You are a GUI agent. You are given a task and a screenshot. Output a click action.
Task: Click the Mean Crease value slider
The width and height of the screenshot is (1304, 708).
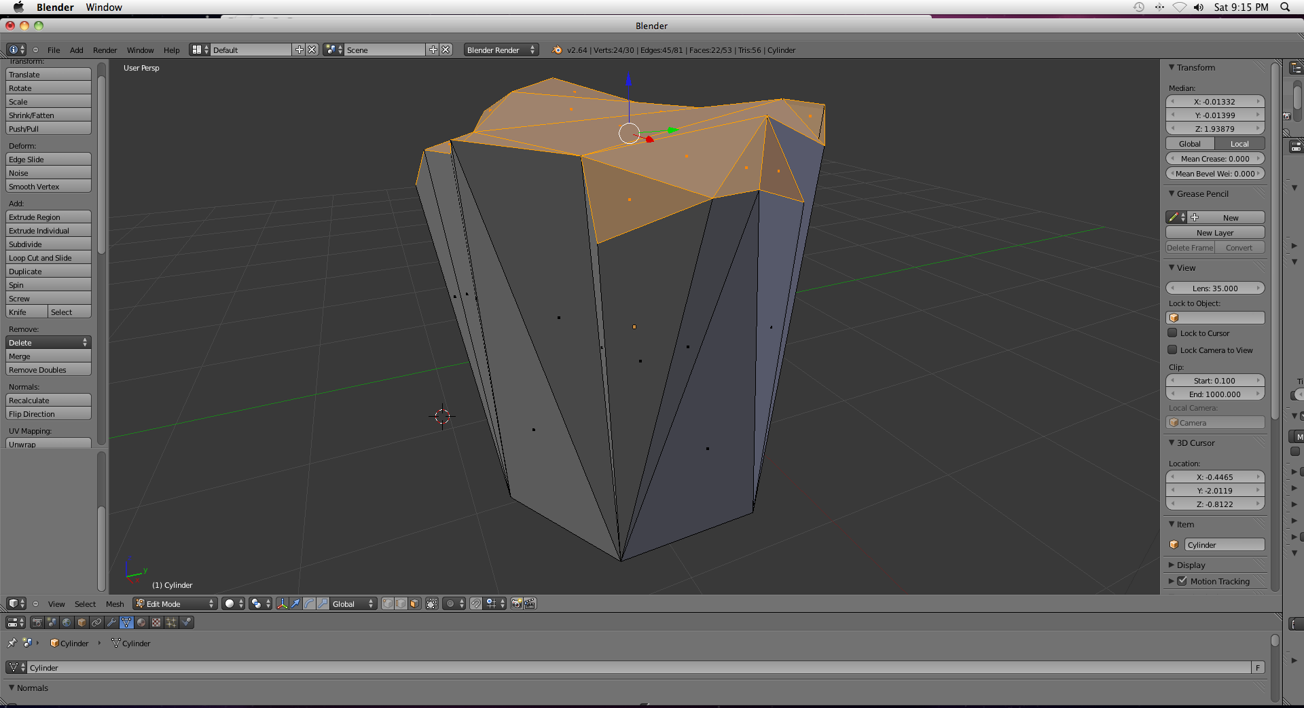[1215, 158]
